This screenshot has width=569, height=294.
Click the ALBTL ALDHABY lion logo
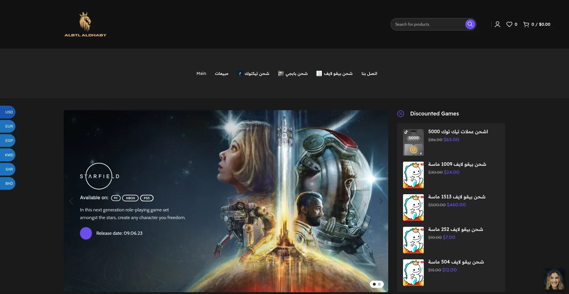[85, 24]
